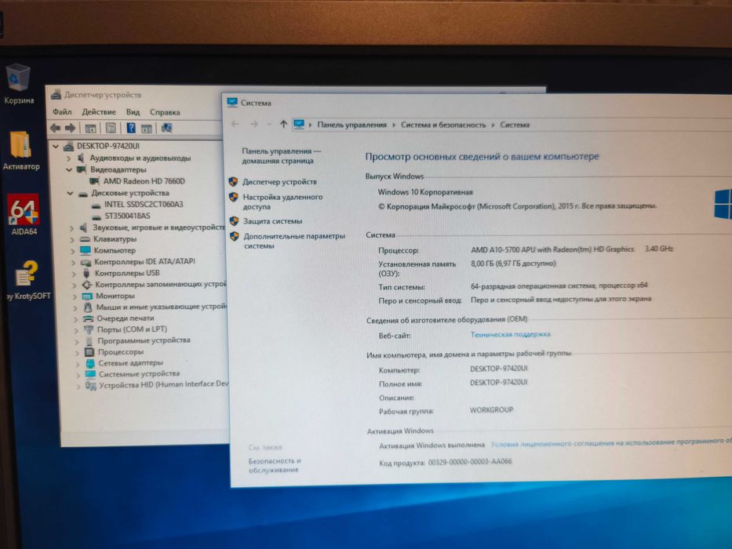This screenshot has width=732, height=549.
Task: Expand the Мониторы node
Action: click(75, 296)
